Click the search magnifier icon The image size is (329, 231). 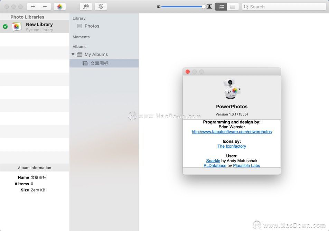click(x=246, y=7)
